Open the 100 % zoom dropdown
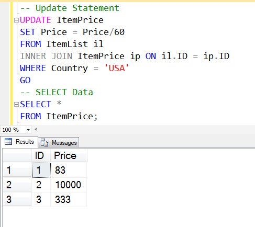 pyautogui.click(x=28, y=130)
